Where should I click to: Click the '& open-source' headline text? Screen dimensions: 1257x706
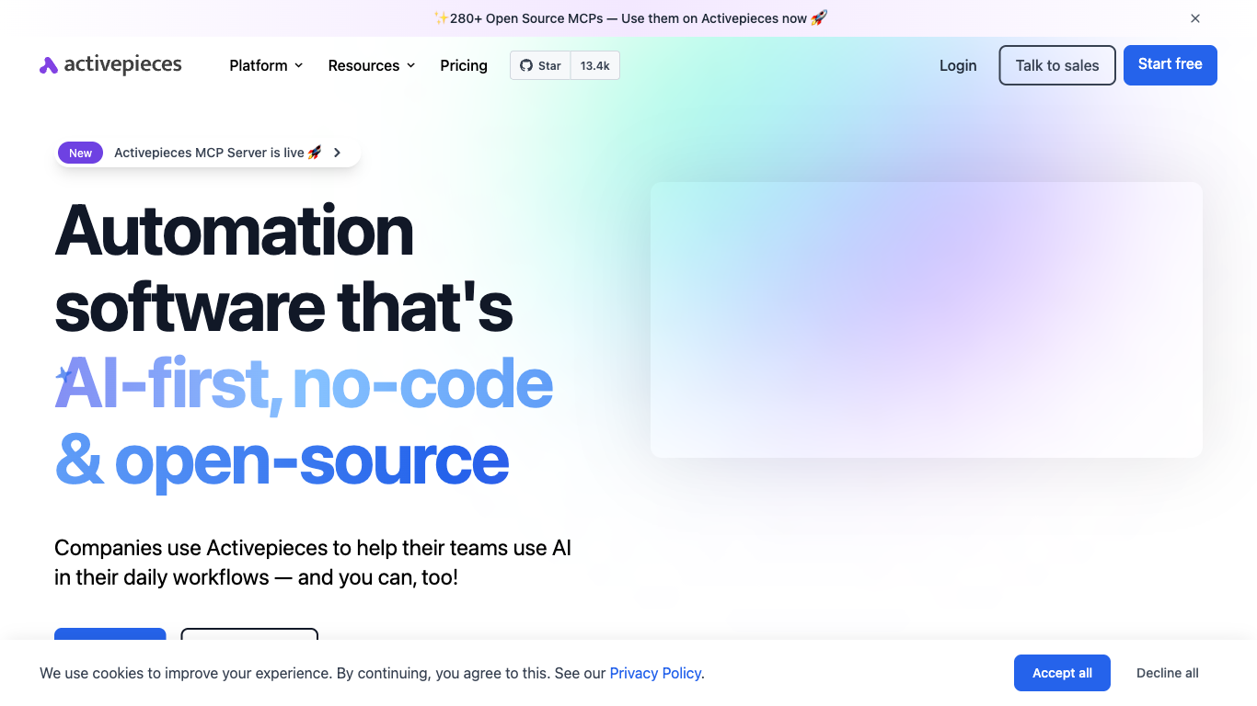click(x=282, y=461)
